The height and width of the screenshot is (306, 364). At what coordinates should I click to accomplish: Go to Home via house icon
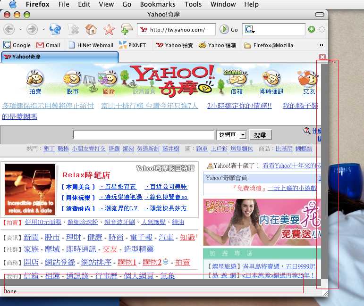pyautogui.click(x=91, y=30)
